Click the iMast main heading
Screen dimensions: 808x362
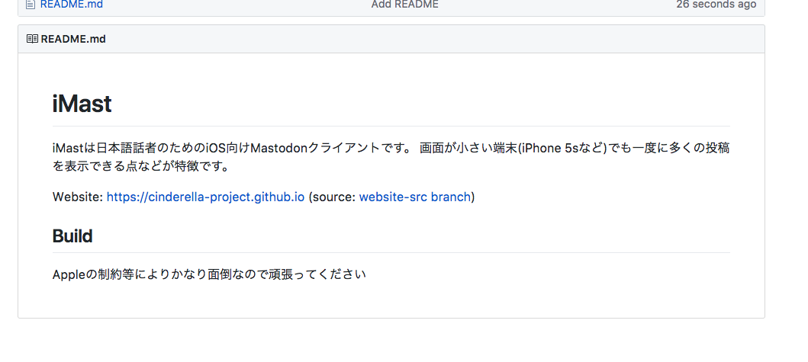82,104
